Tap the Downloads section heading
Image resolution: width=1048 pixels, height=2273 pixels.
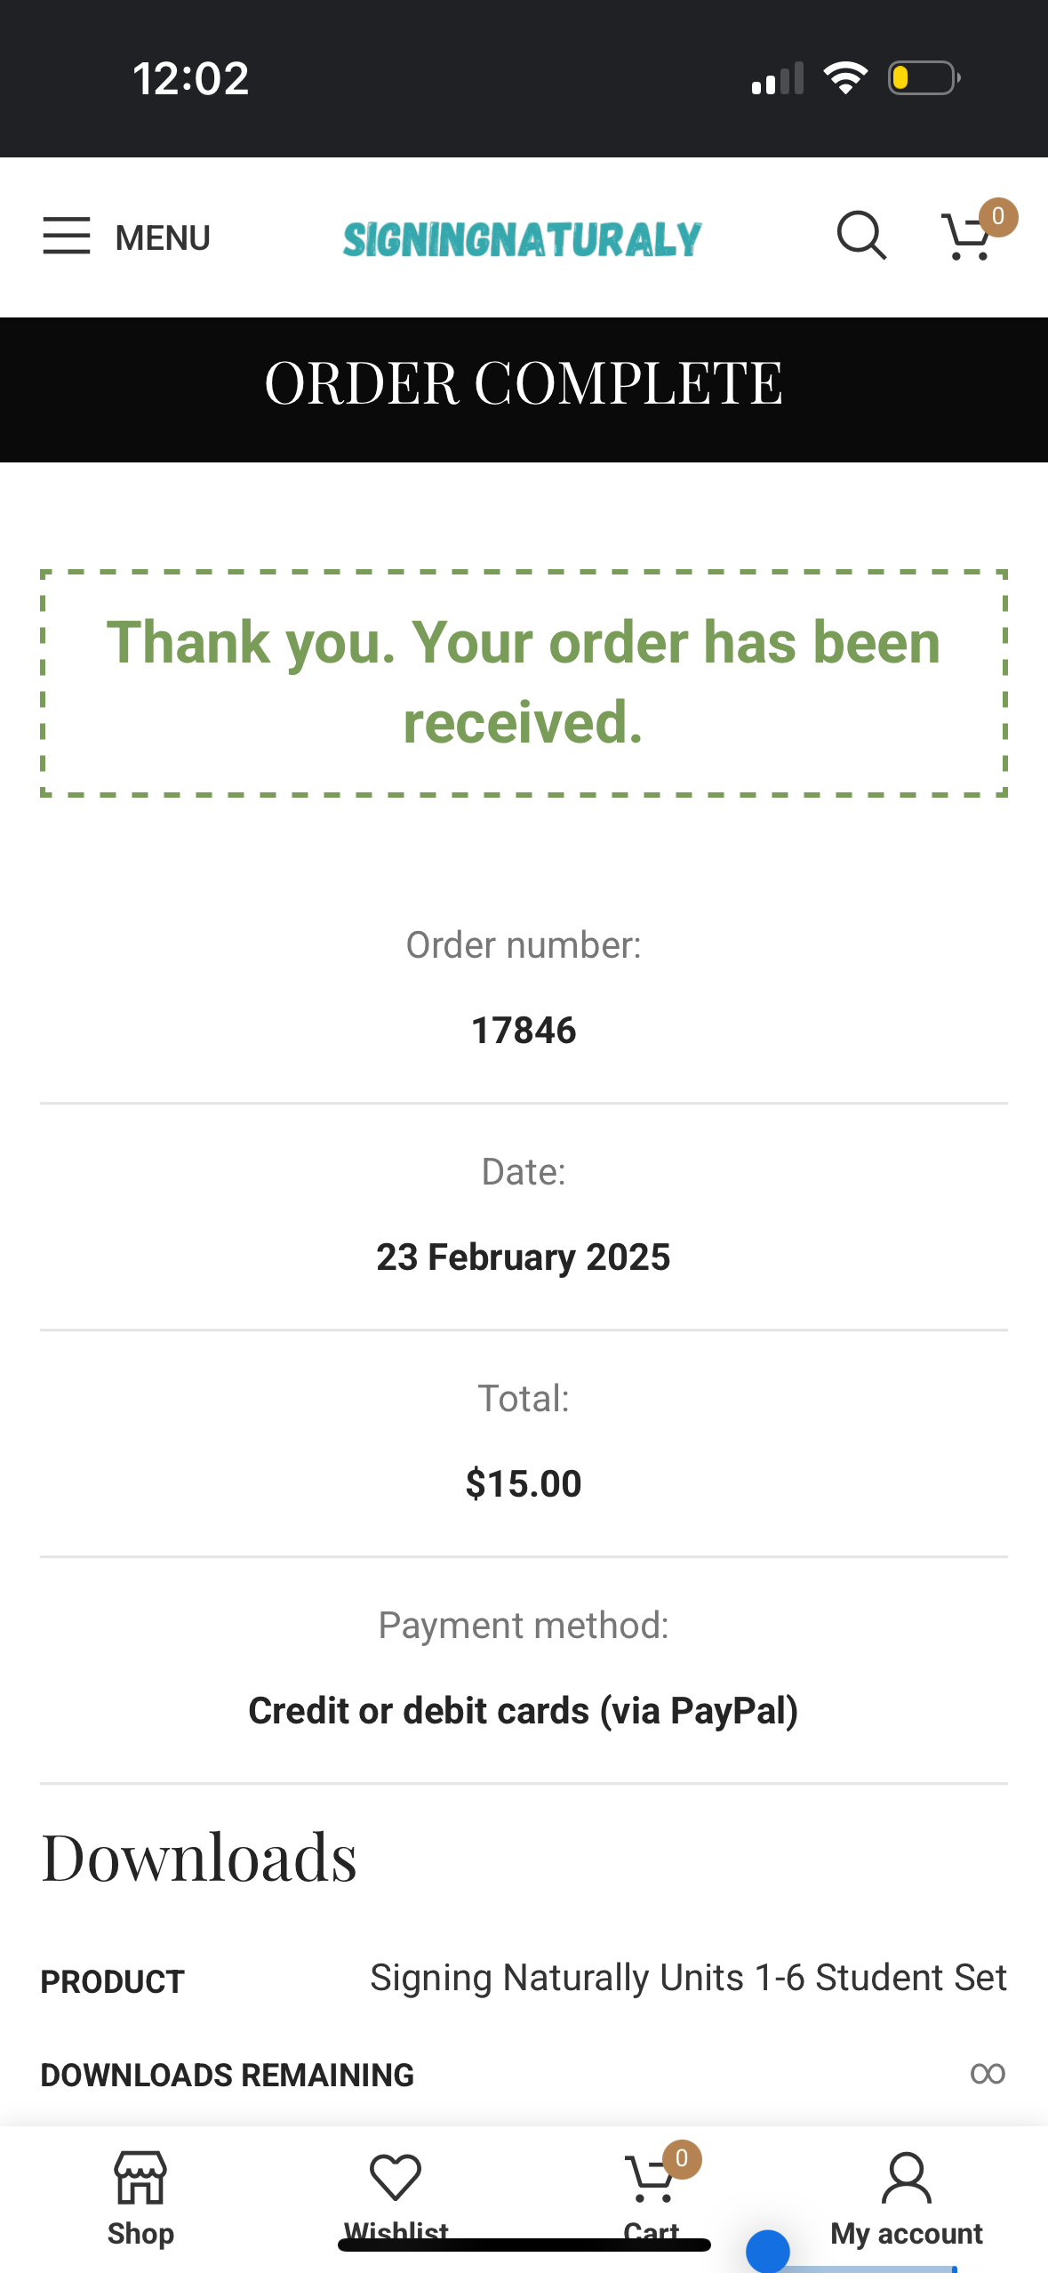[x=199, y=1858]
